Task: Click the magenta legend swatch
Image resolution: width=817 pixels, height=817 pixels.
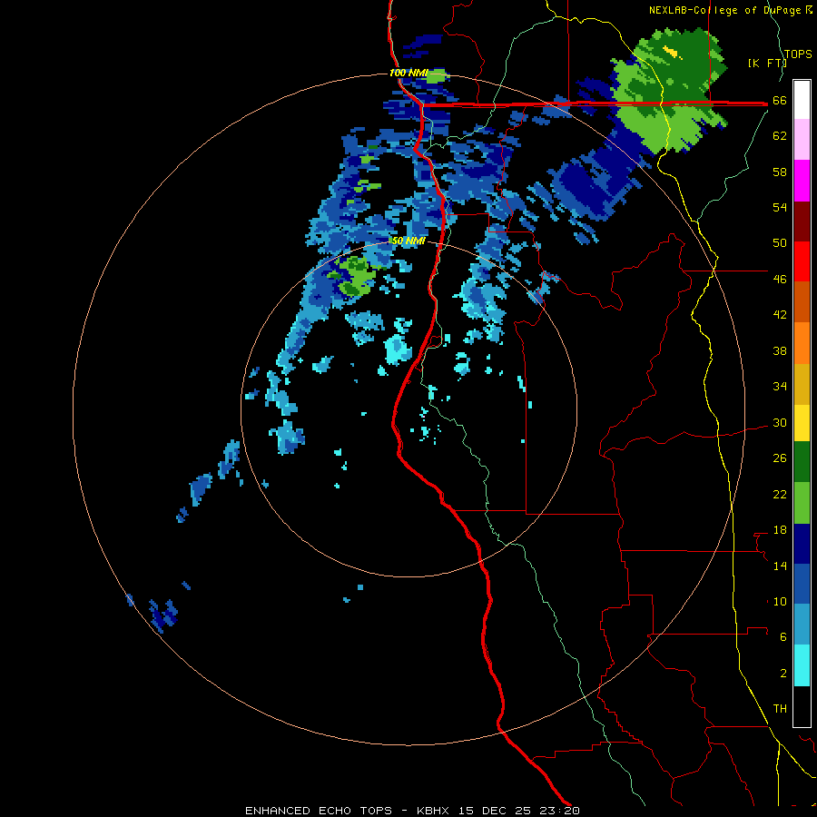Action: point(802,181)
